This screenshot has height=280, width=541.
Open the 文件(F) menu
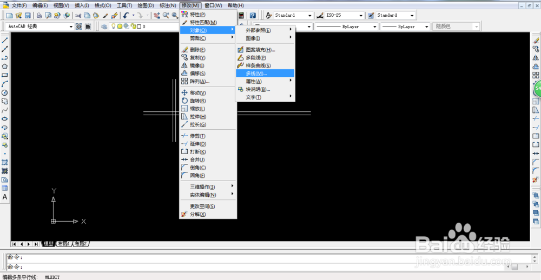coord(19,5)
